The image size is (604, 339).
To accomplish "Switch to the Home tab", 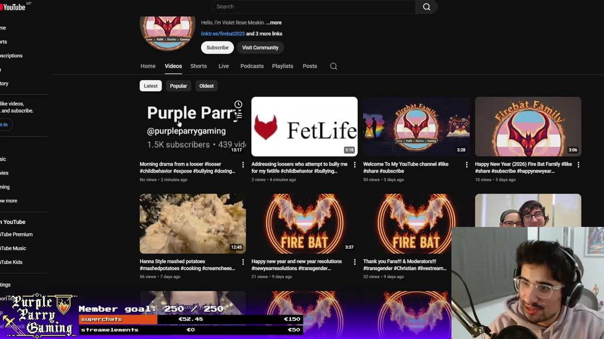I will [148, 66].
